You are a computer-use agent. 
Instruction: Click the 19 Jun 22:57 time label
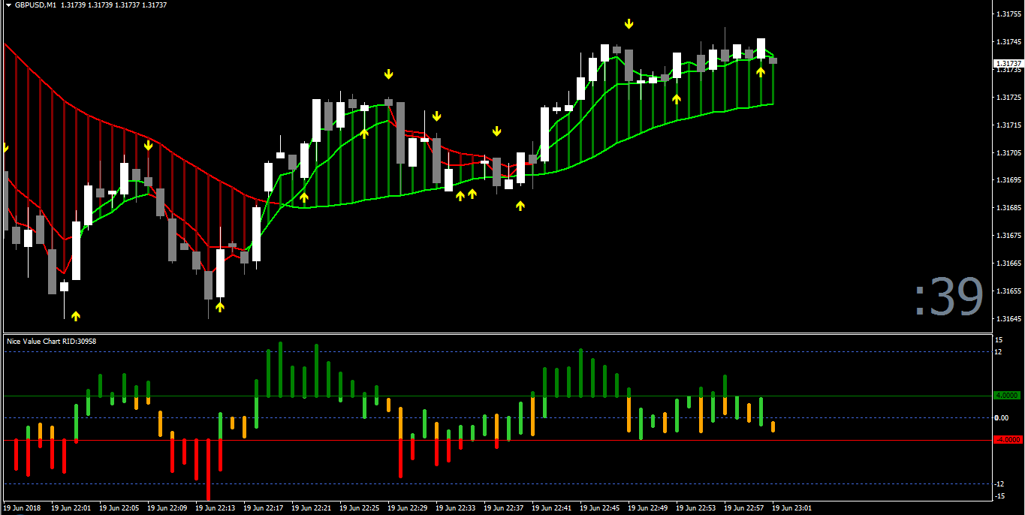[x=743, y=508]
